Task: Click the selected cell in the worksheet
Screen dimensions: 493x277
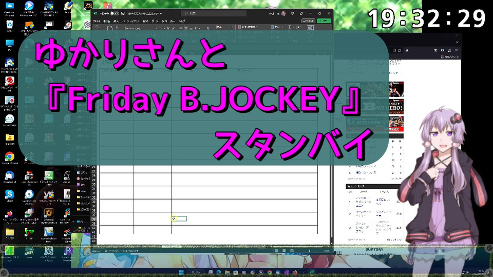Action: (179, 219)
